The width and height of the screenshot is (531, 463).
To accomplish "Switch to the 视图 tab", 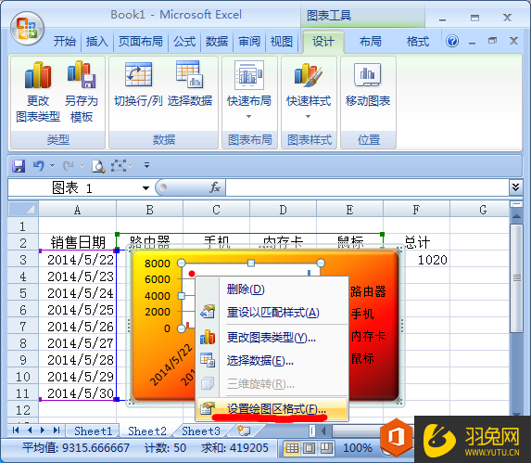I will click(x=282, y=42).
